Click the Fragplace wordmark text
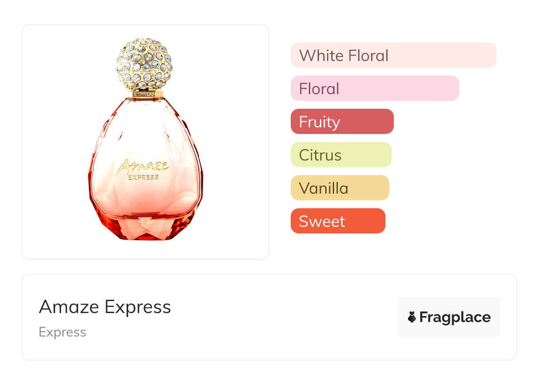 point(455,317)
